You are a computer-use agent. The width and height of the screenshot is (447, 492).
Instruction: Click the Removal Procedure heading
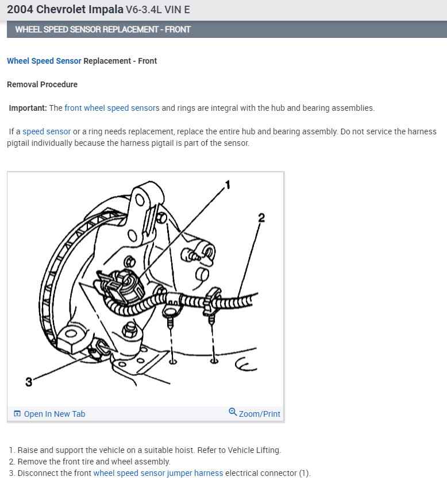point(42,84)
